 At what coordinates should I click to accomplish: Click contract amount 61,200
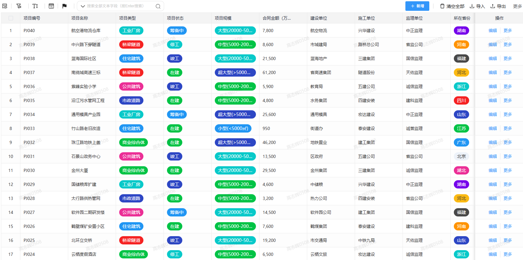coord(269,72)
